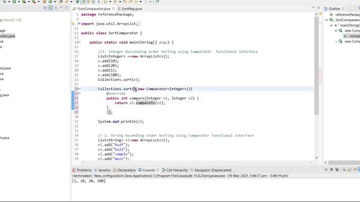Minimize the editor area

pyautogui.click(x=313, y=8)
